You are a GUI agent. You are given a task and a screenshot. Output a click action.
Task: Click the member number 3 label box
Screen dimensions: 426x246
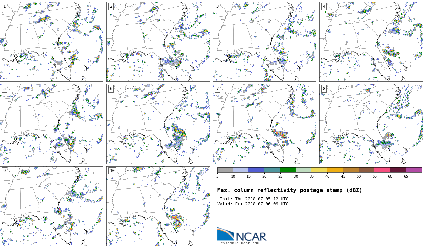[x=217, y=6]
